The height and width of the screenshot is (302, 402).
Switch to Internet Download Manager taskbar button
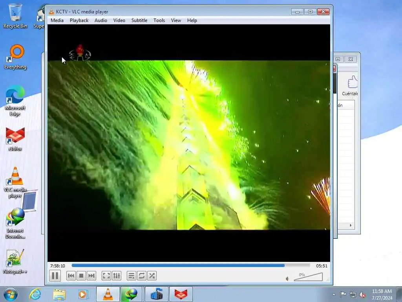[x=131, y=294]
